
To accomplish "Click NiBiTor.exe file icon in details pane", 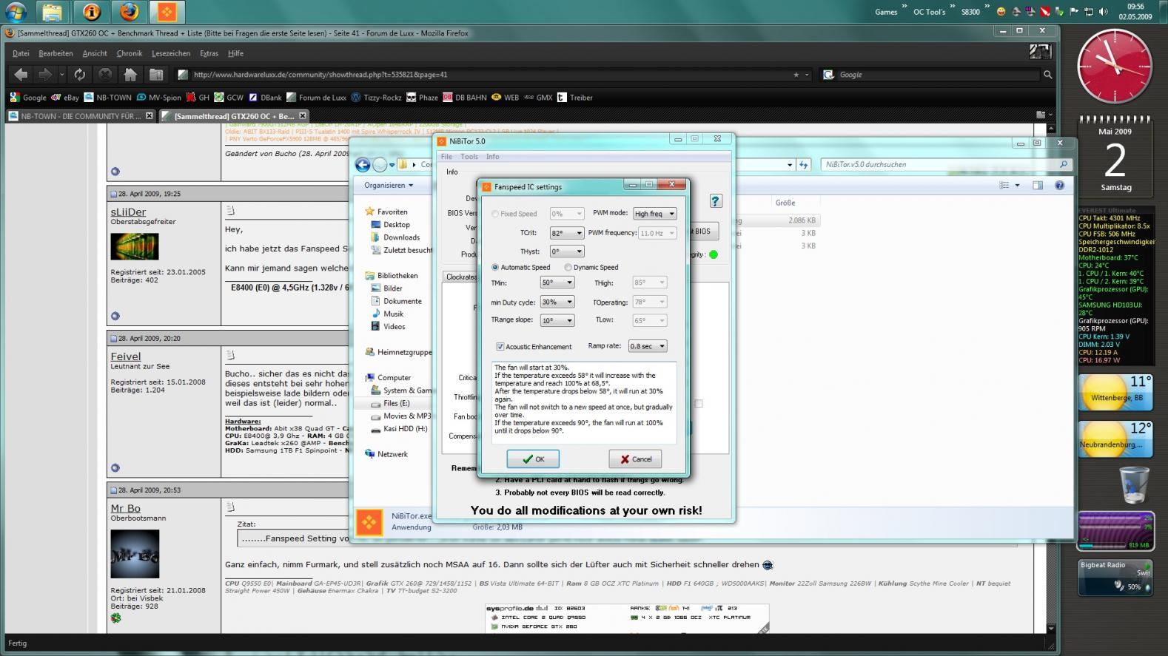I will coord(369,521).
